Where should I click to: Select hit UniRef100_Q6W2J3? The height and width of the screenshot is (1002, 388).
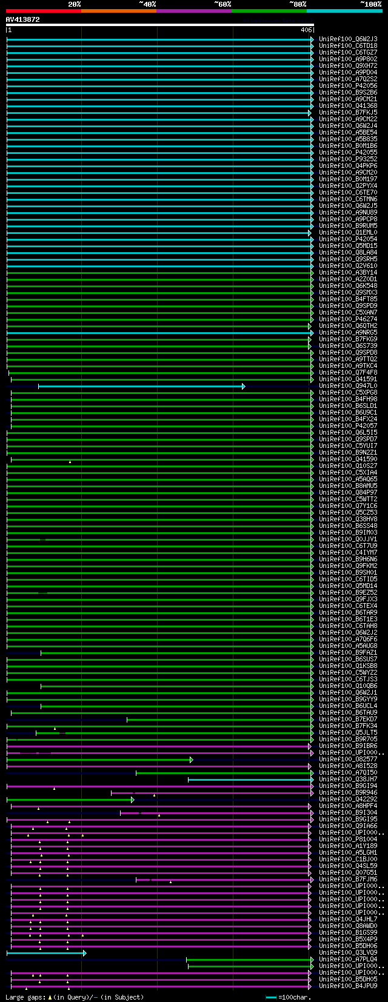tap(348, 39)
